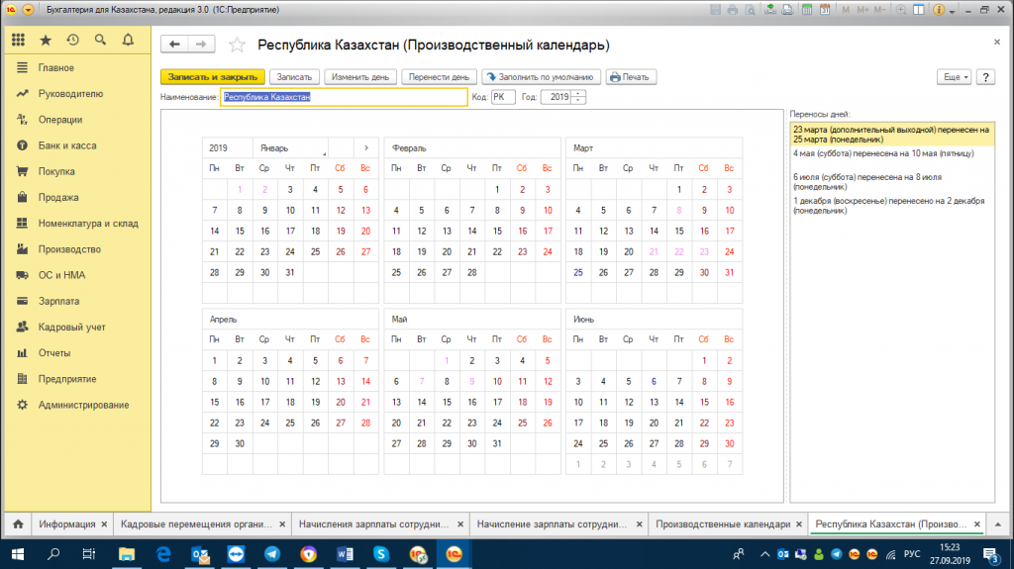This screenshot has height=569, width=1014.
Task: Click the back arrow navigation button
Action: pyautogui.click(x=175, y=45)
